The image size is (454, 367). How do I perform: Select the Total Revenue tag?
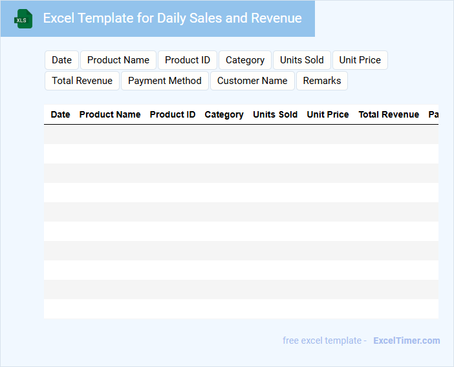[x=82, y=81]
